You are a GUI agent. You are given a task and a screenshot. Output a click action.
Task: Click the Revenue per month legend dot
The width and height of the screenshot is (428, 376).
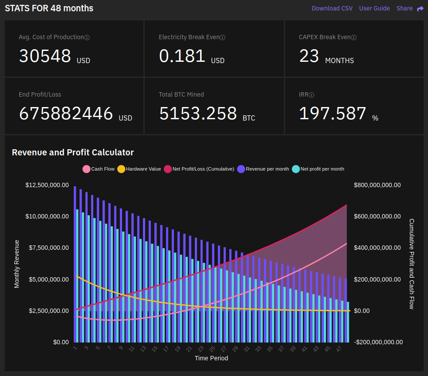point(241,169)
